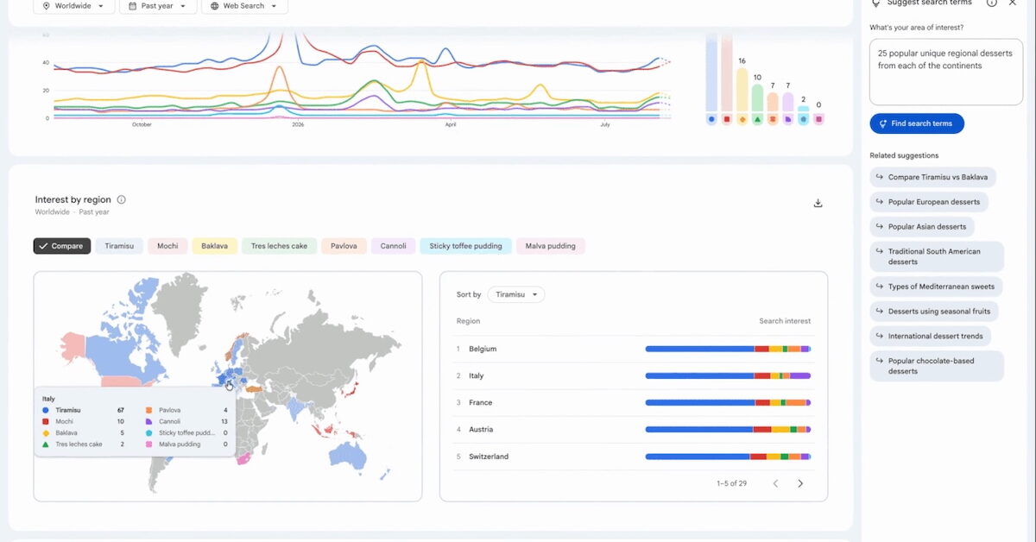The height and width of the screenshot is (542, 1036).
Task: Click the blue circle Tiramisu legend marker in bar chart
Action: click(x=711, y=119)
